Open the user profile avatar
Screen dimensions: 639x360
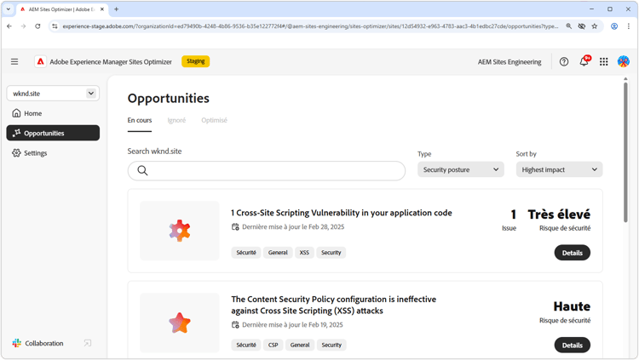[x=623, y=61]
